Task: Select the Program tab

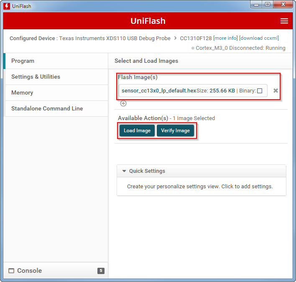Action: (55, 61)
